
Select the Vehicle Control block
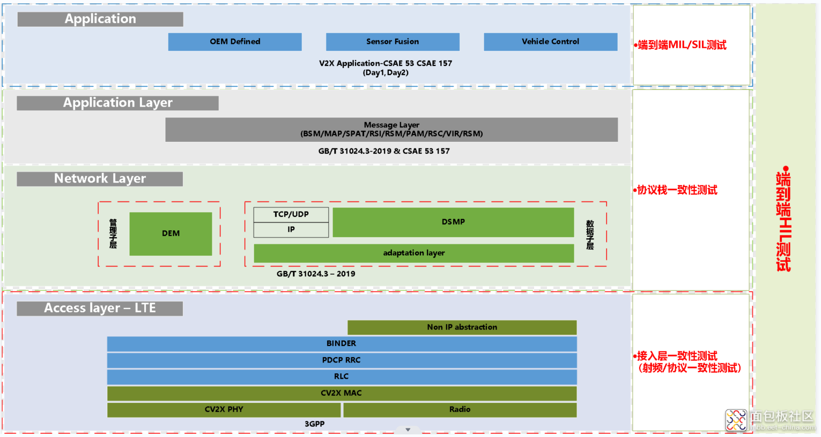tap(551, 42)
